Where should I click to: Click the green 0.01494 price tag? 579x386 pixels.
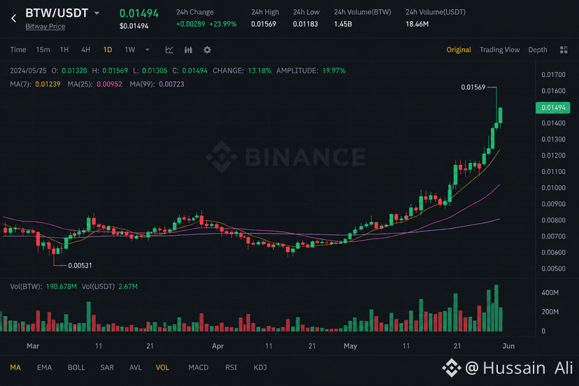(x=553, y=108)
